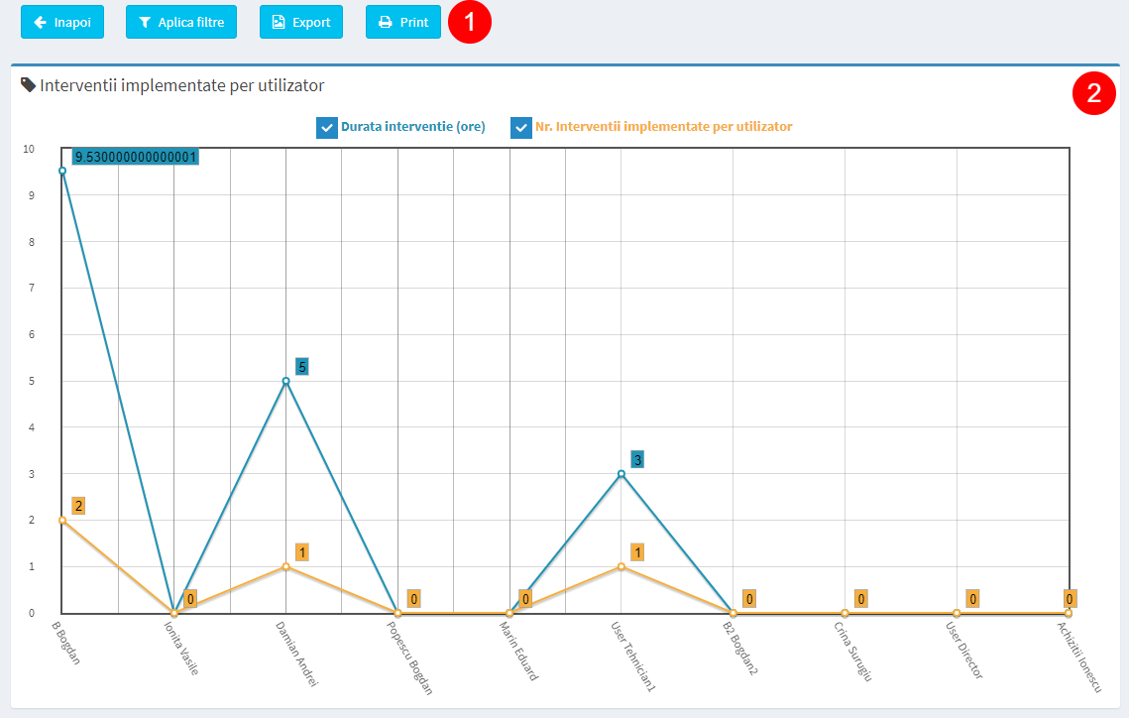This screenshot has height=718, width=1129.
Task: Click the tag icon beside the chart title
Action: tap(28, 85)
